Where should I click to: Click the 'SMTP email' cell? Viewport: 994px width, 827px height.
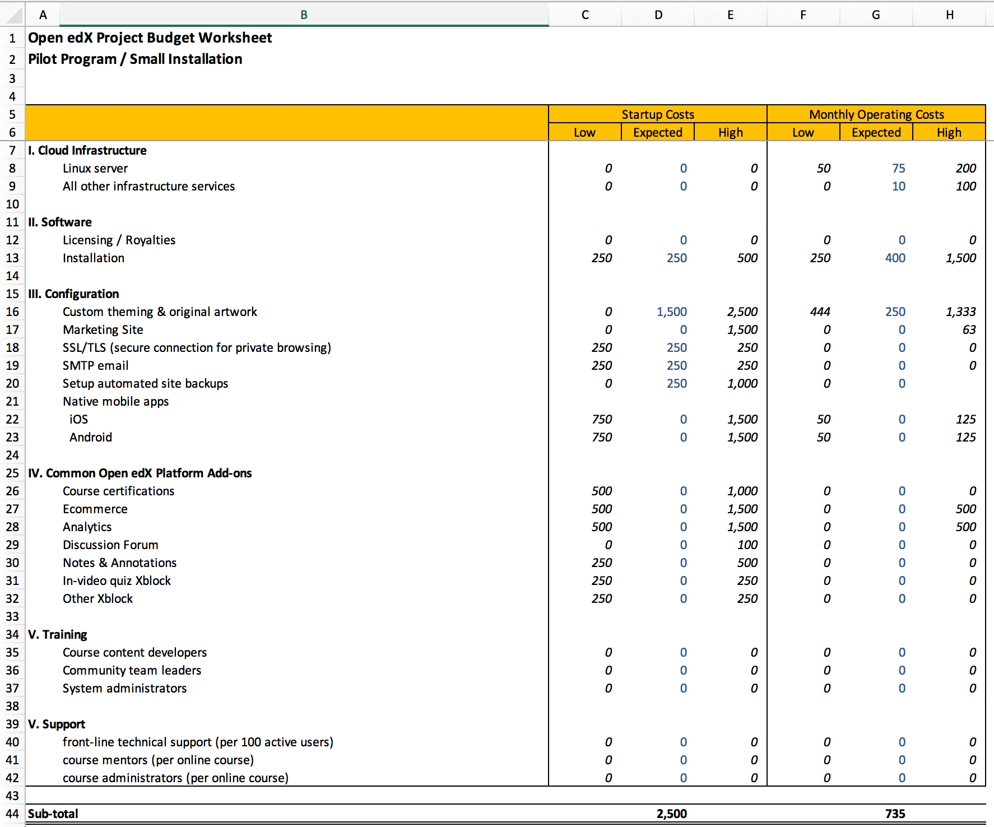click(96, 365)
